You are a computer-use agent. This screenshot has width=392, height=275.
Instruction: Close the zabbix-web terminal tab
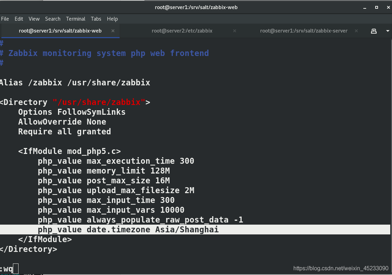pyautogui.click(x=113, y=31)
